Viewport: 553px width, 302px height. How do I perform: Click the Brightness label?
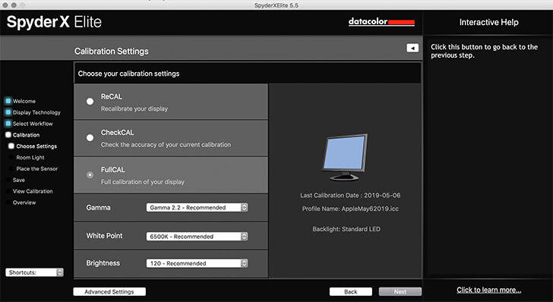pos(103,263)
